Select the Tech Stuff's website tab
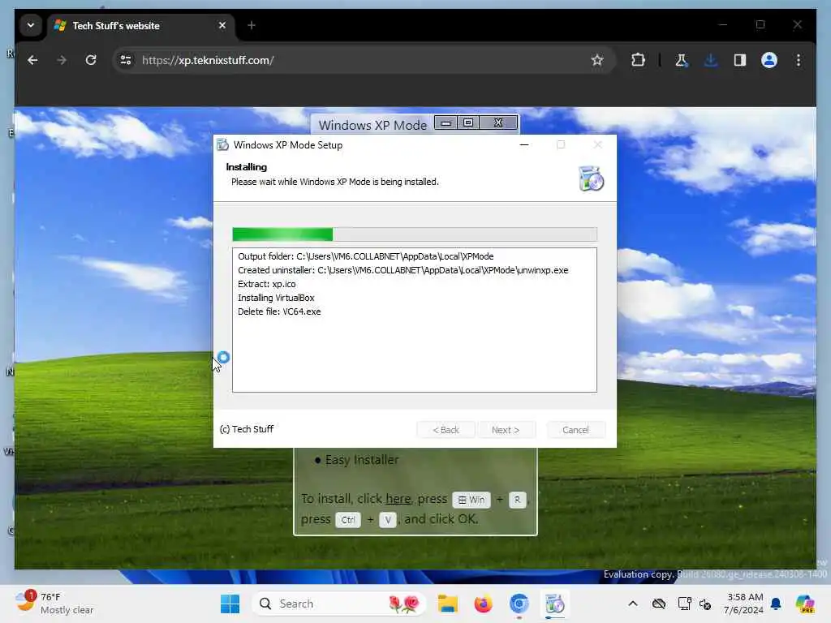 pos(140,25)
